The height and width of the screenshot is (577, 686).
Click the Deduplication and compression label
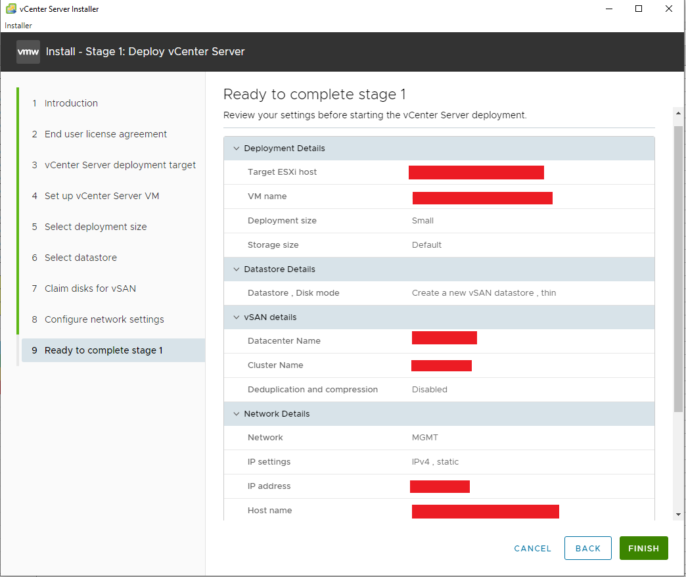pyautogui.click(x=313, y=390)
